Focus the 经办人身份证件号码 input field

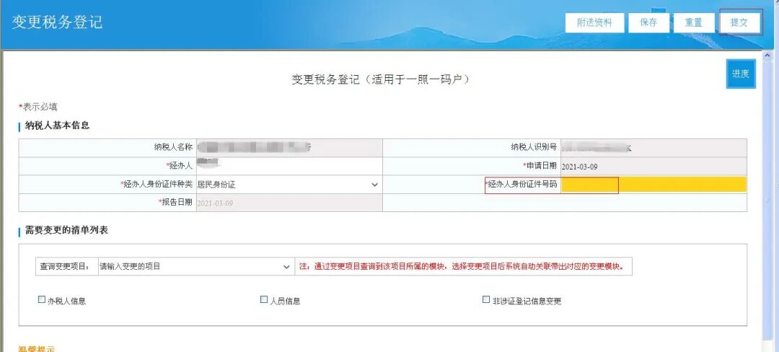pos(653,185)
